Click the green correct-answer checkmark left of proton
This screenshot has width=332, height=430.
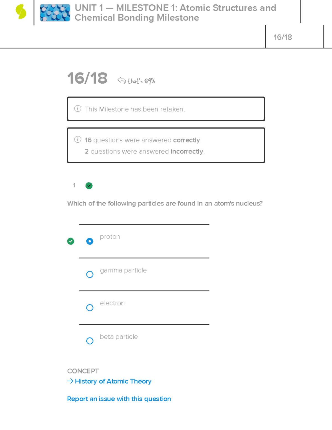[71, 241]
